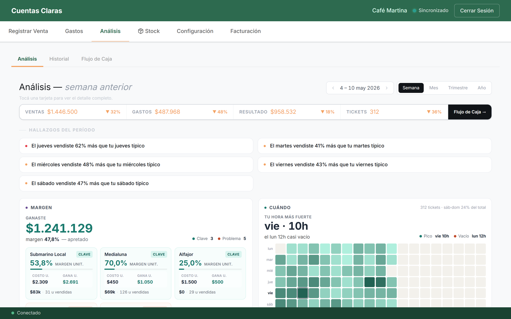Image resolution: width=511 pixels, height=319 pixels.
Task: Open the miércoles 48% finding
Action: (x=136, y=165)
